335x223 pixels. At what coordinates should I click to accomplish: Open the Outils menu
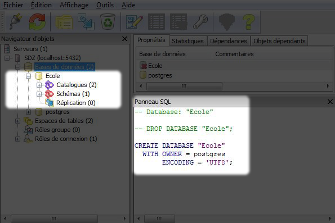pyautogui.click(x=105, y=5)
